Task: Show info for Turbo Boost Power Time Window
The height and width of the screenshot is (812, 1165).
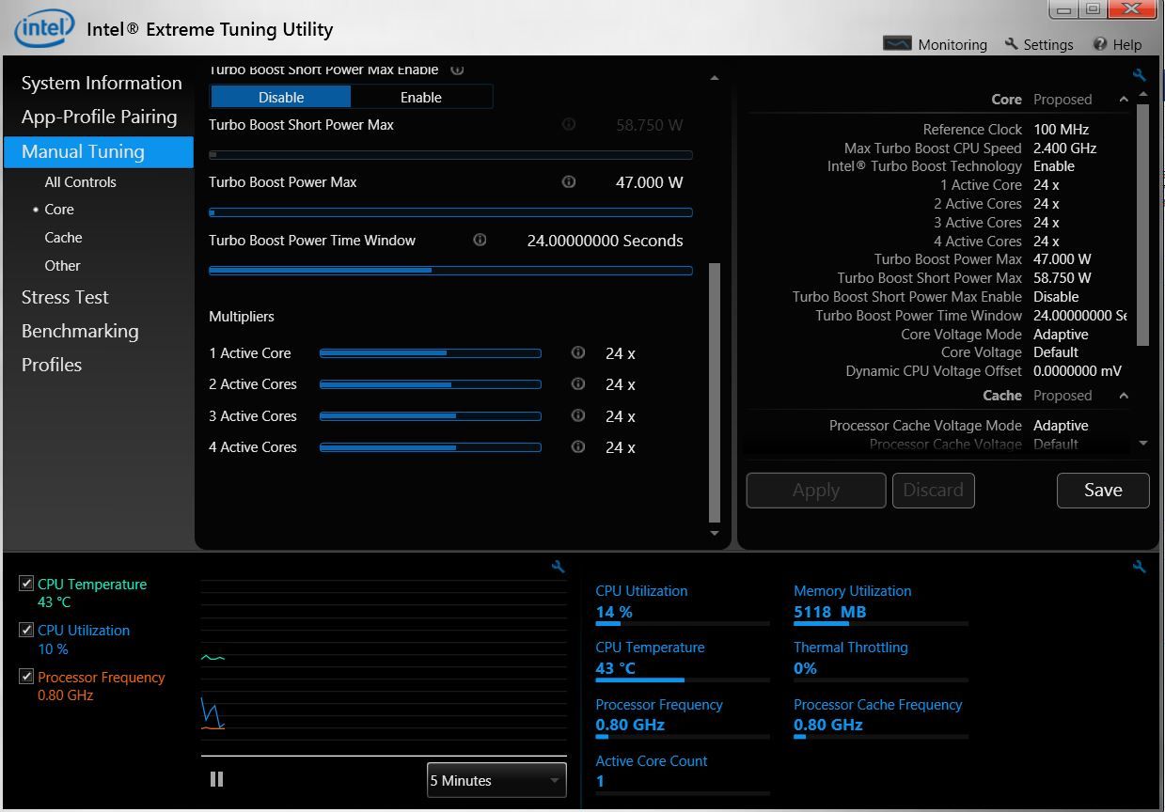Action: pos(480,240)
